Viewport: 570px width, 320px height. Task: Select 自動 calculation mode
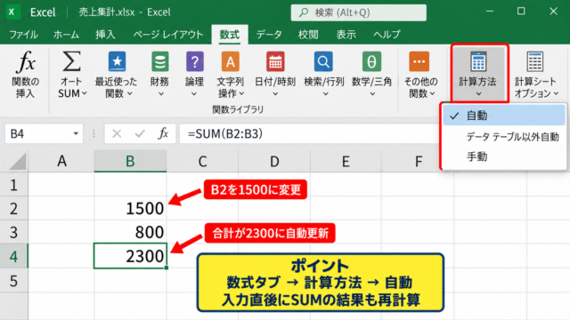[504, 116]
